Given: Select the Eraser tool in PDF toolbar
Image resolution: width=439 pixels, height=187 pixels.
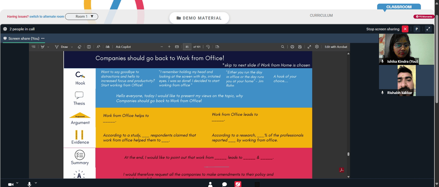Looking at the screenshot, I should tap(79, 47).
